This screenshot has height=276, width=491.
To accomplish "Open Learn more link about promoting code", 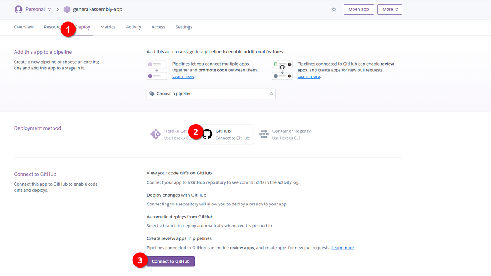I will [183, 77].
